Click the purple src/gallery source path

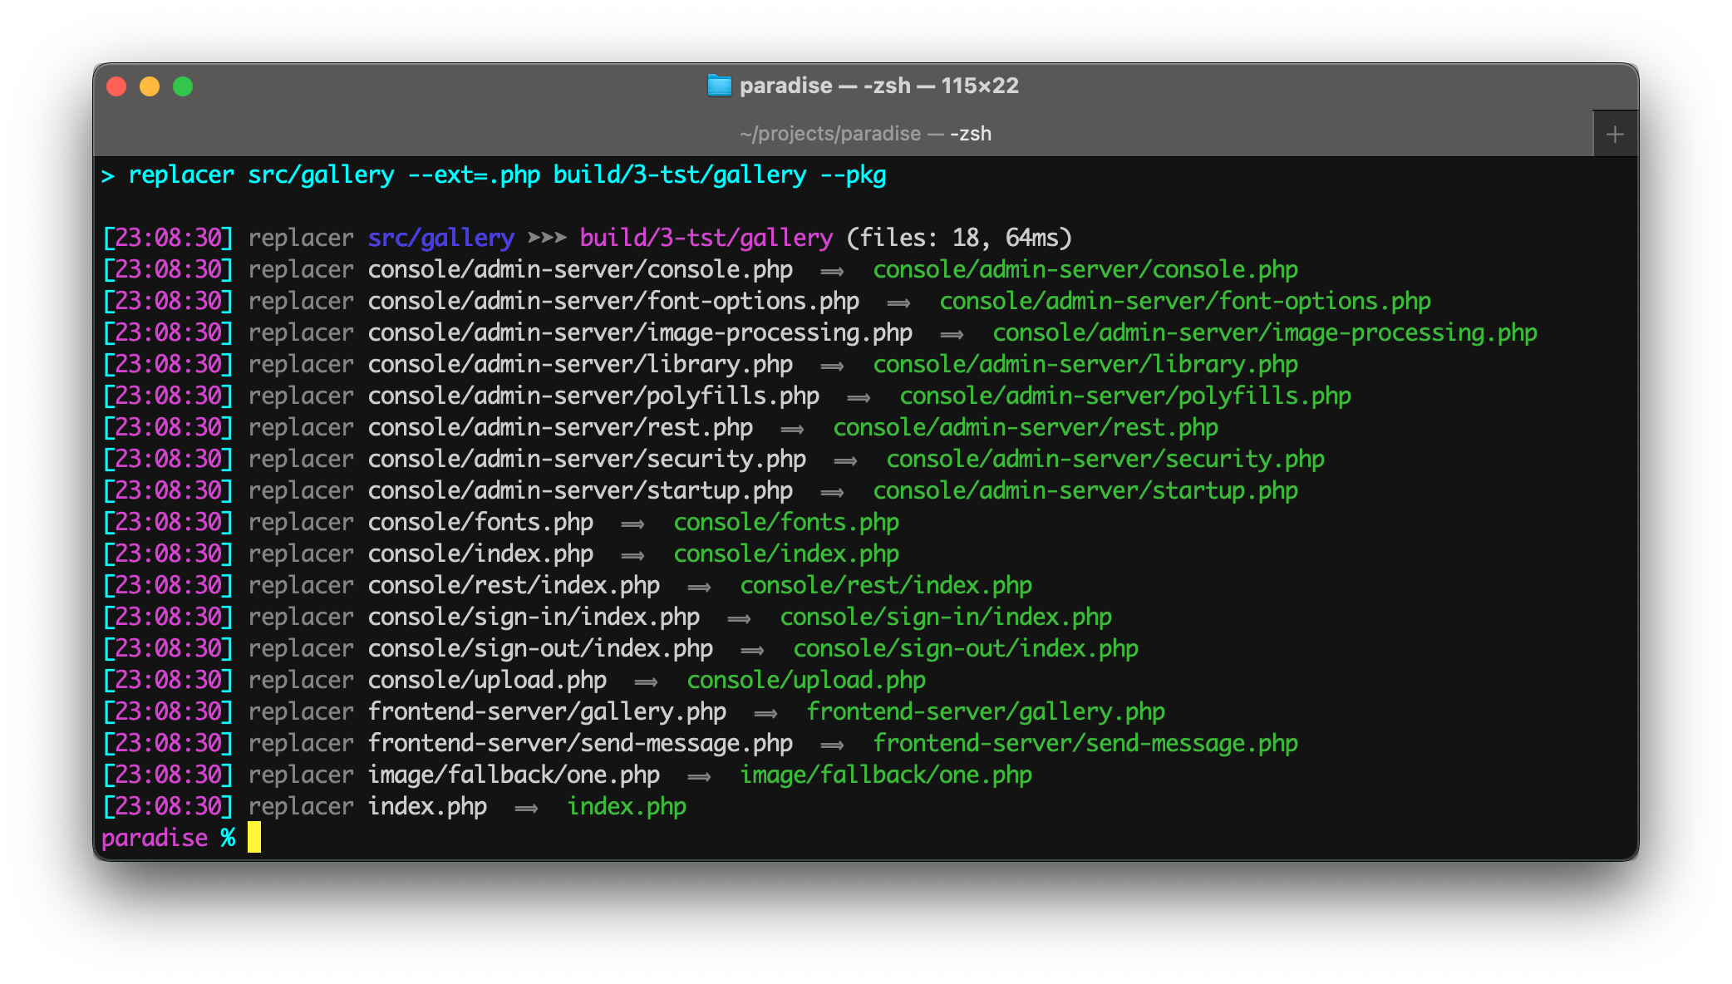coord(440,239)
